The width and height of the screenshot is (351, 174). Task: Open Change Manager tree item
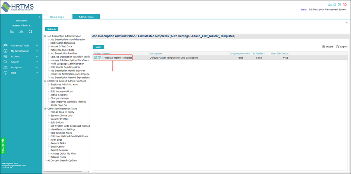pos(60,98)
